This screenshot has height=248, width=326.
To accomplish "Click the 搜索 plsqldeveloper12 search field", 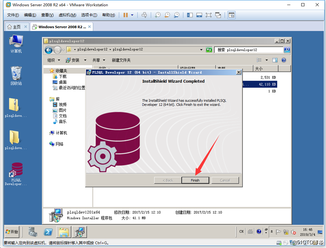I will [x=249, y=50].
